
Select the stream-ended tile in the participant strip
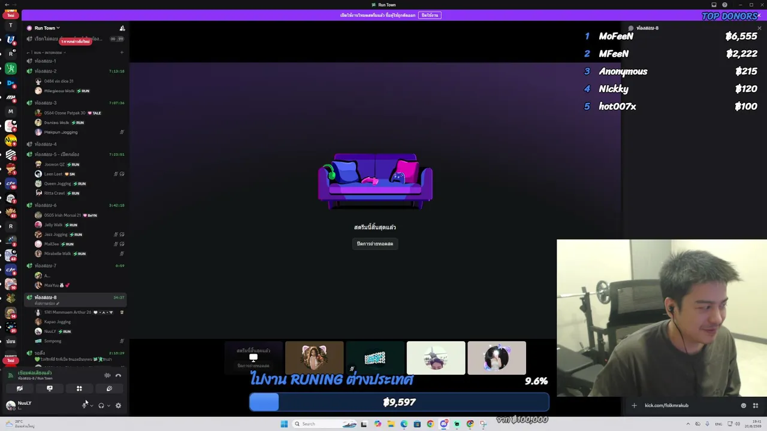pos(253,358)
